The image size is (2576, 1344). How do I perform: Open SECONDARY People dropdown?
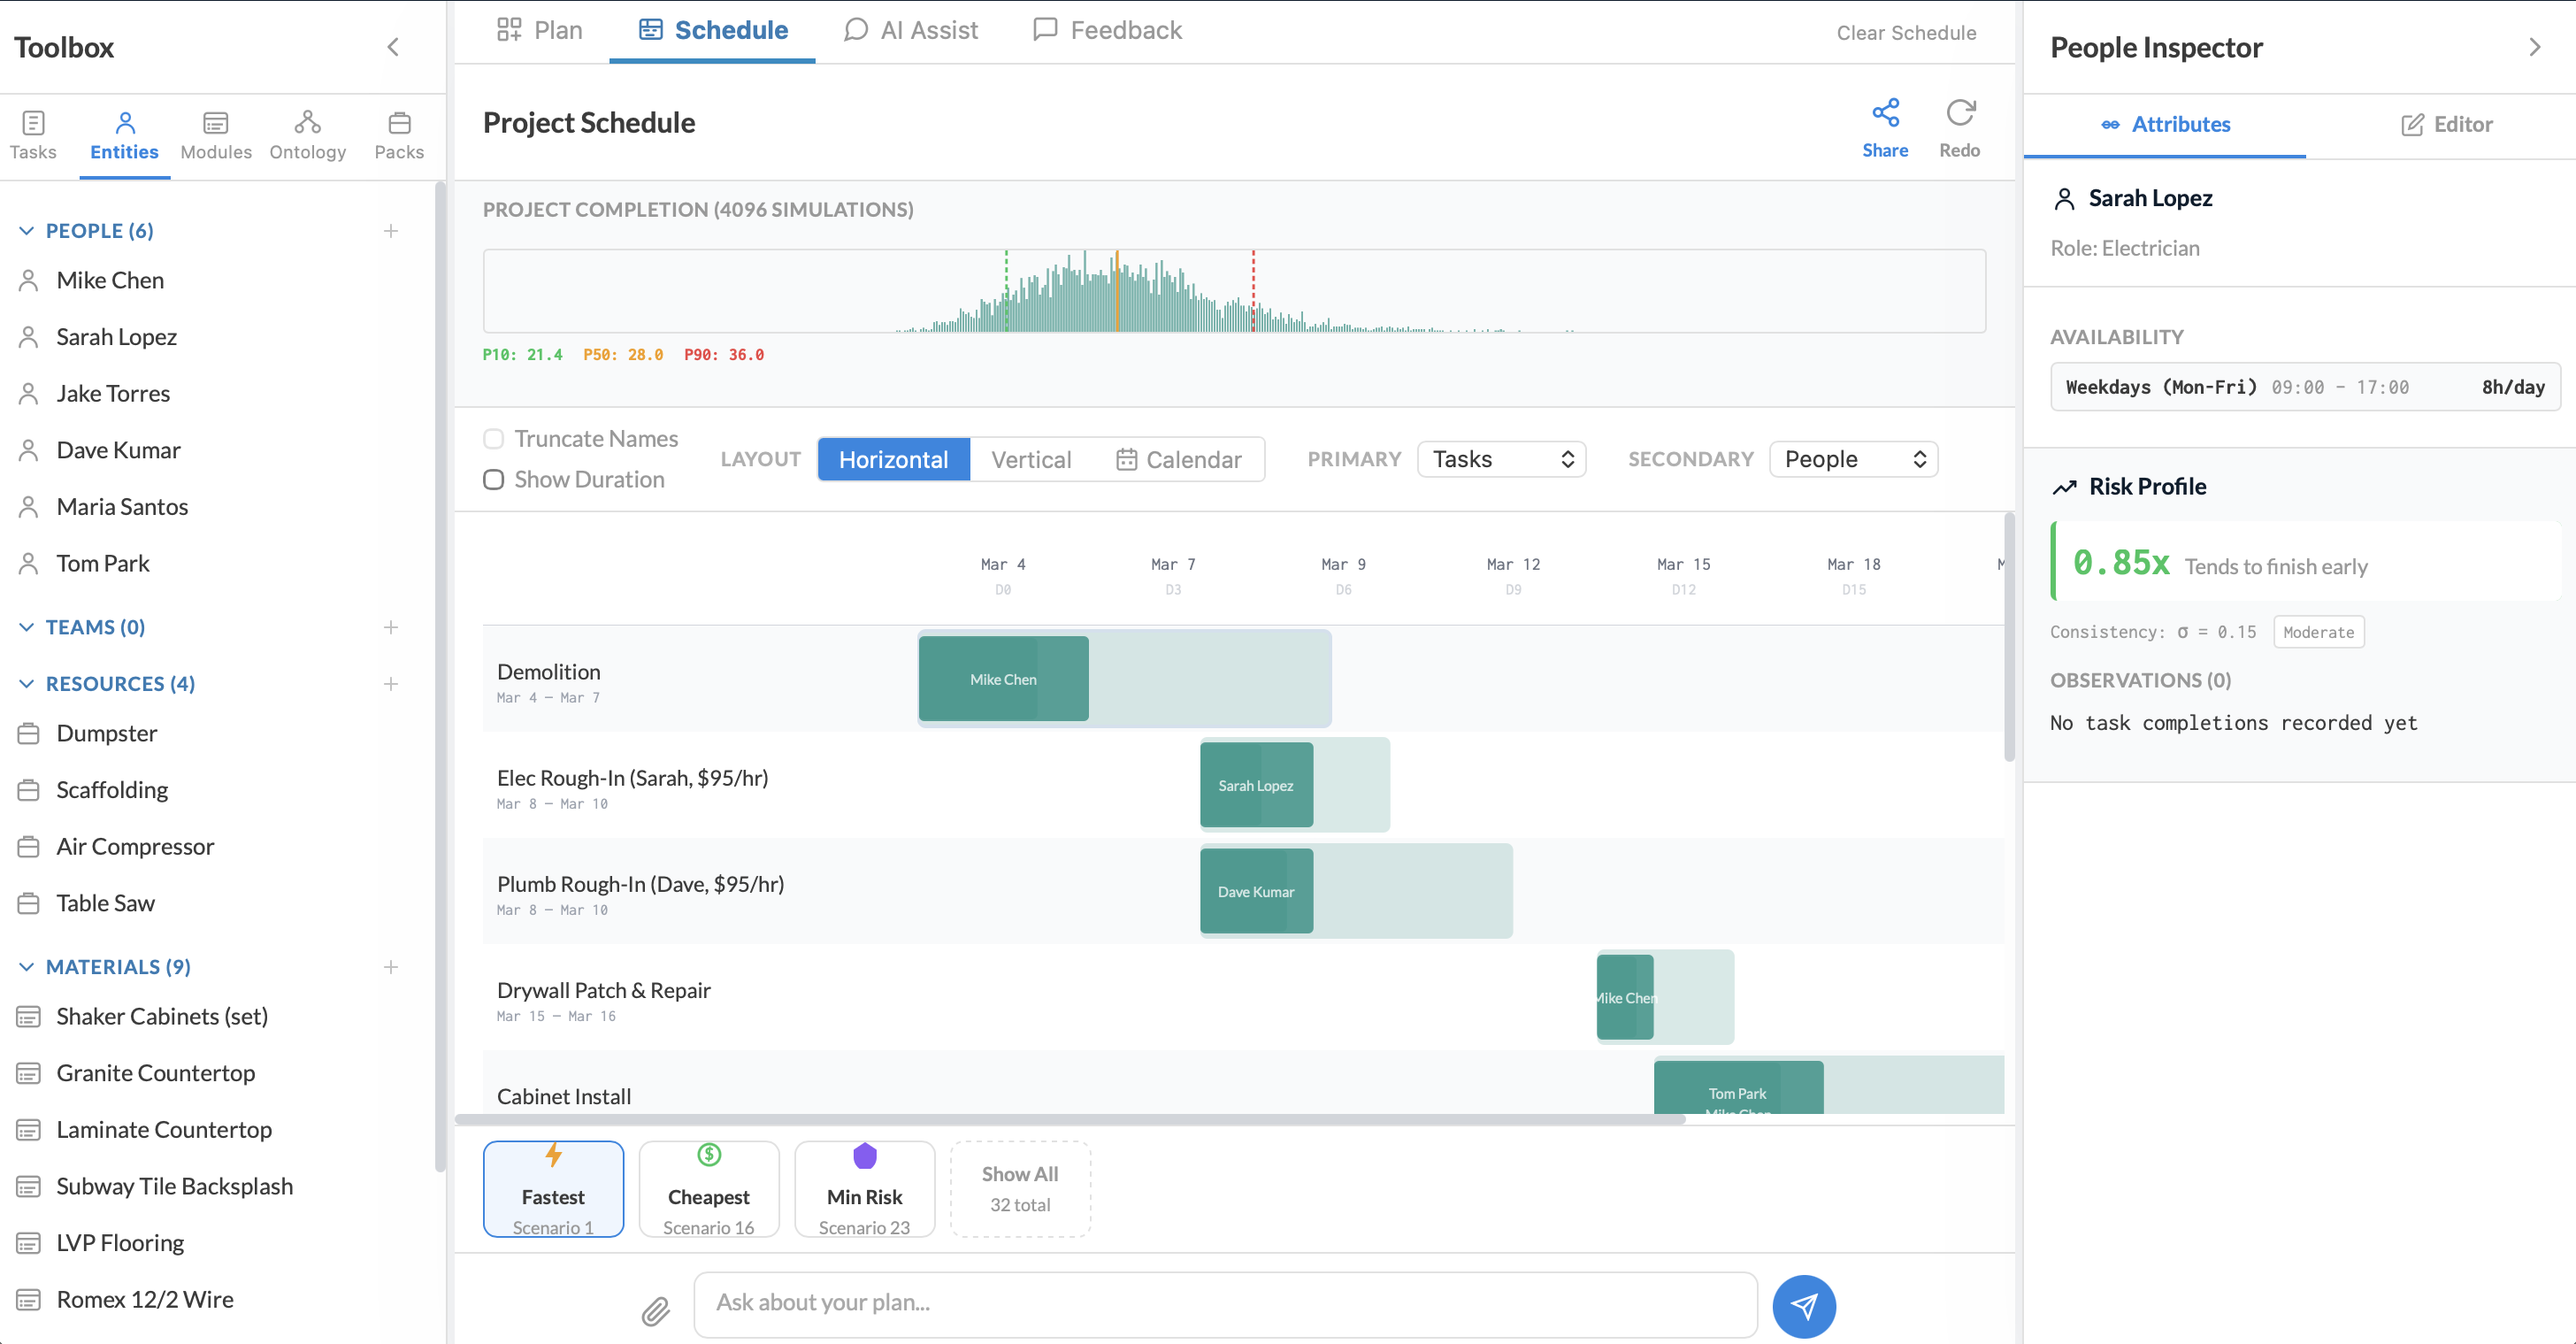click(x=1853, y=459)
